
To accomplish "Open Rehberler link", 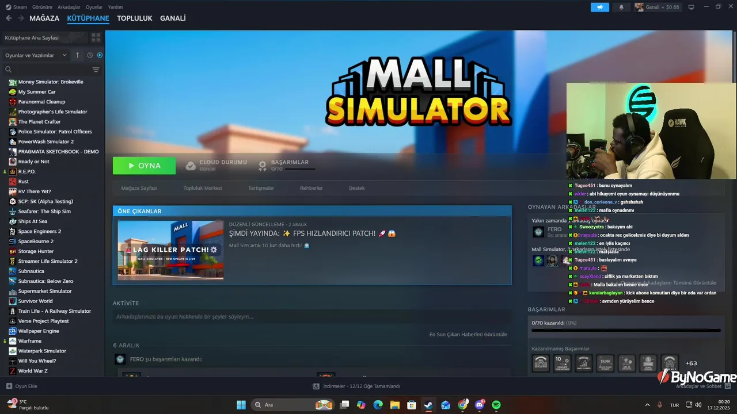I will (x=311, y=188).
